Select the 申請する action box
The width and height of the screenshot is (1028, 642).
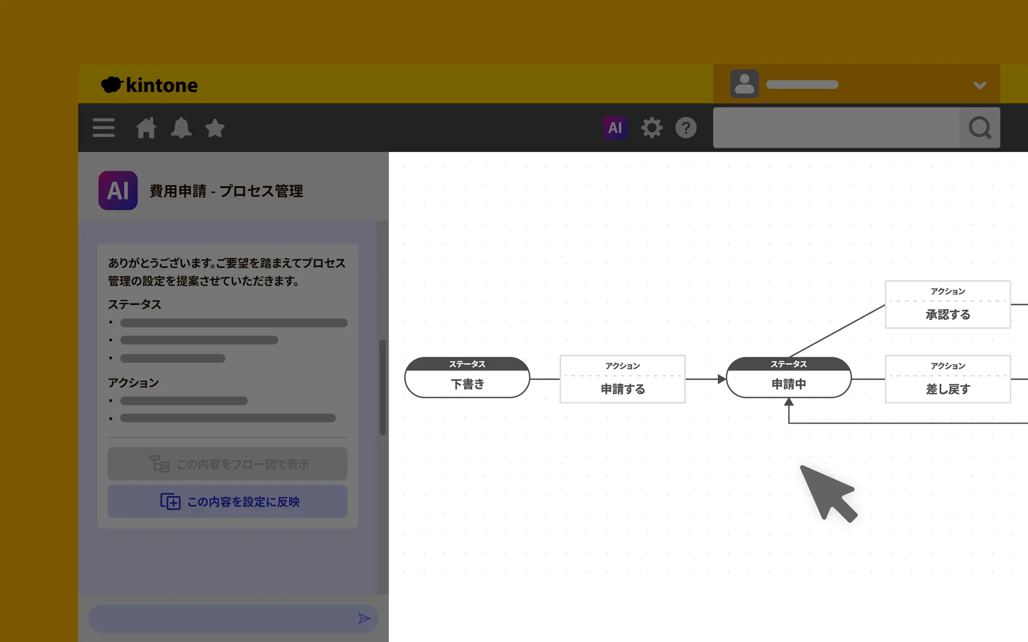pos(622,380)
